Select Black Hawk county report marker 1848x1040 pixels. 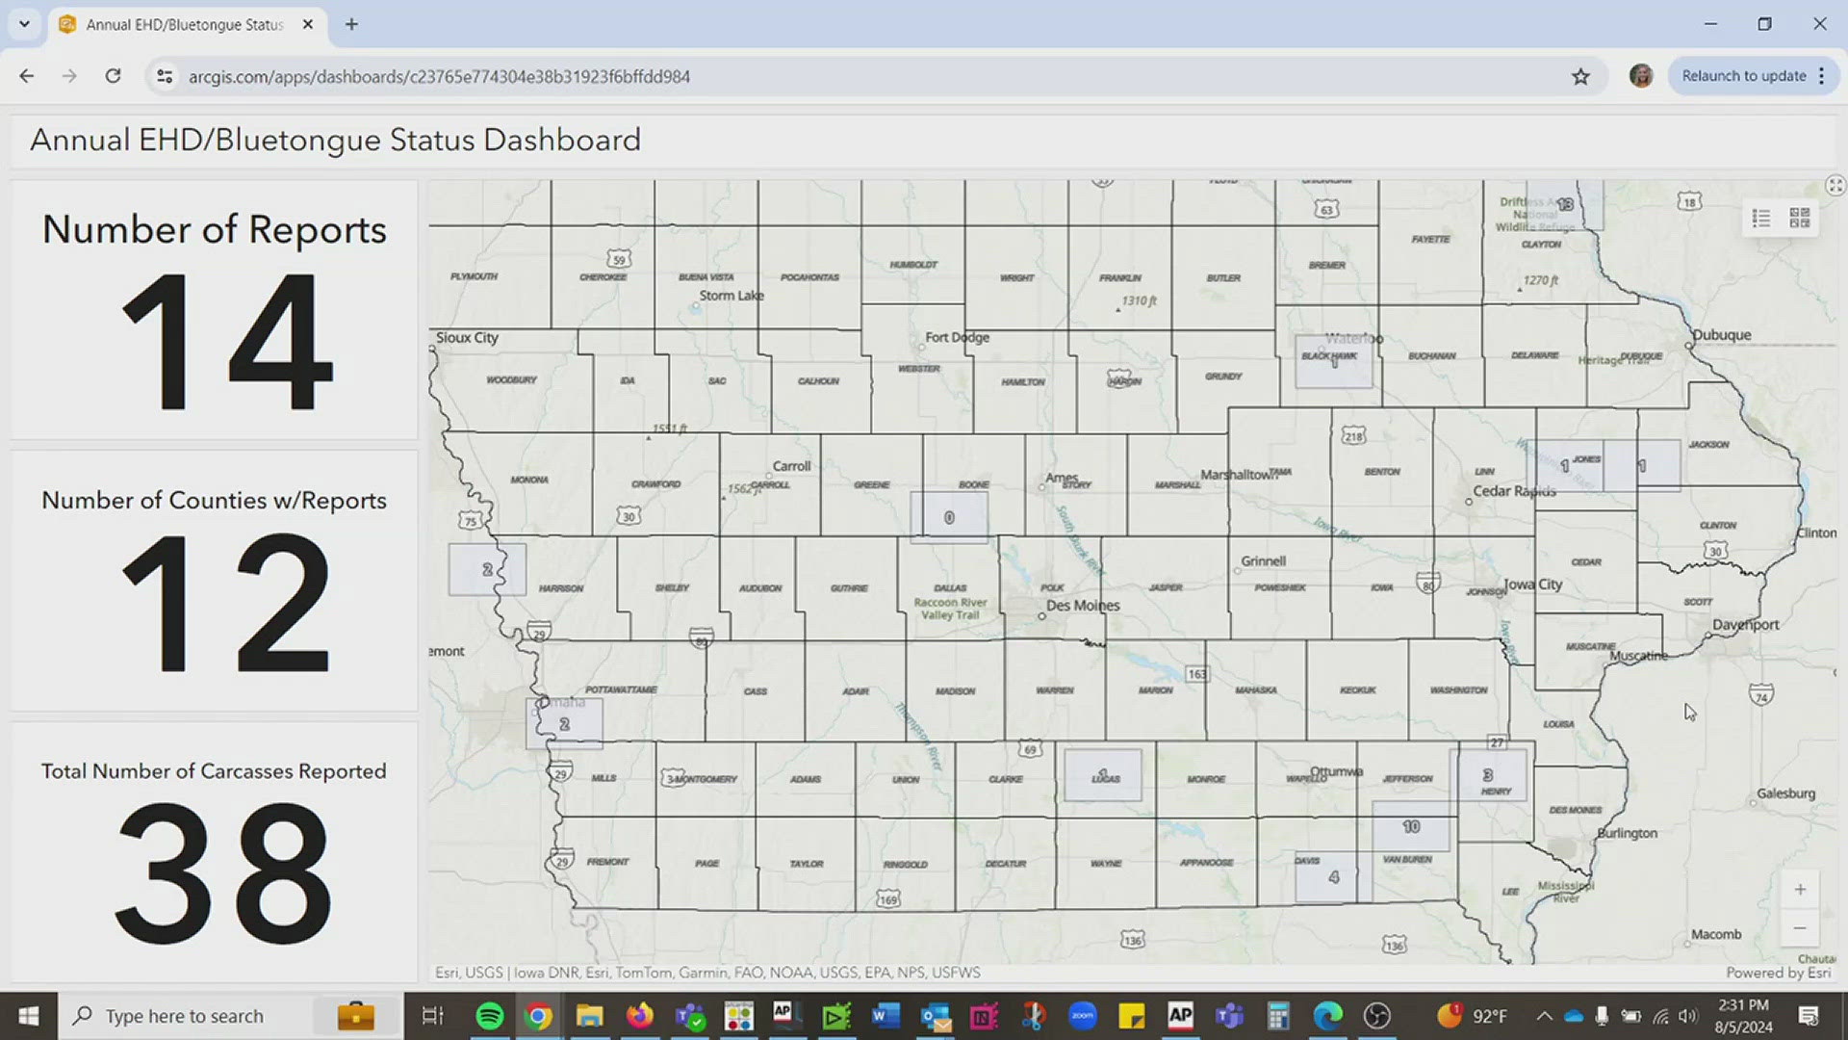coord(1334,361)
